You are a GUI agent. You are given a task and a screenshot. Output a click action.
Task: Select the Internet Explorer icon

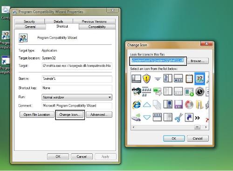137,105
